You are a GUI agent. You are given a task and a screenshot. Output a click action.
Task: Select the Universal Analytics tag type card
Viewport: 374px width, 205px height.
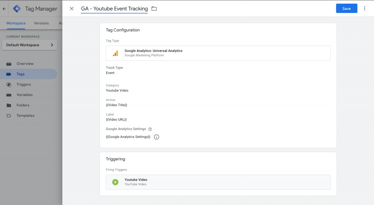click(x=218, y=53)
